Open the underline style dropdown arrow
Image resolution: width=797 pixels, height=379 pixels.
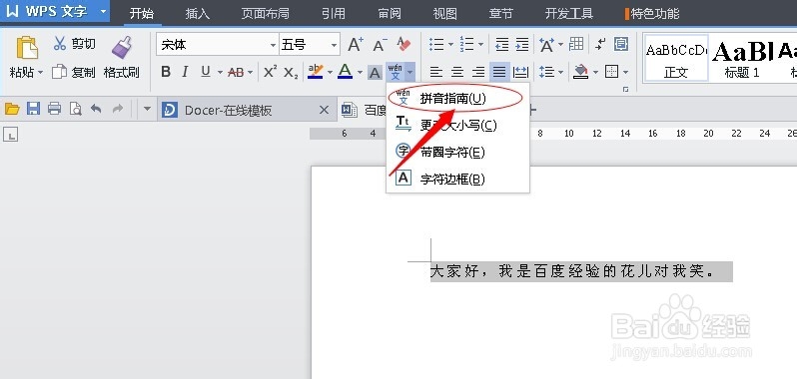220,73
